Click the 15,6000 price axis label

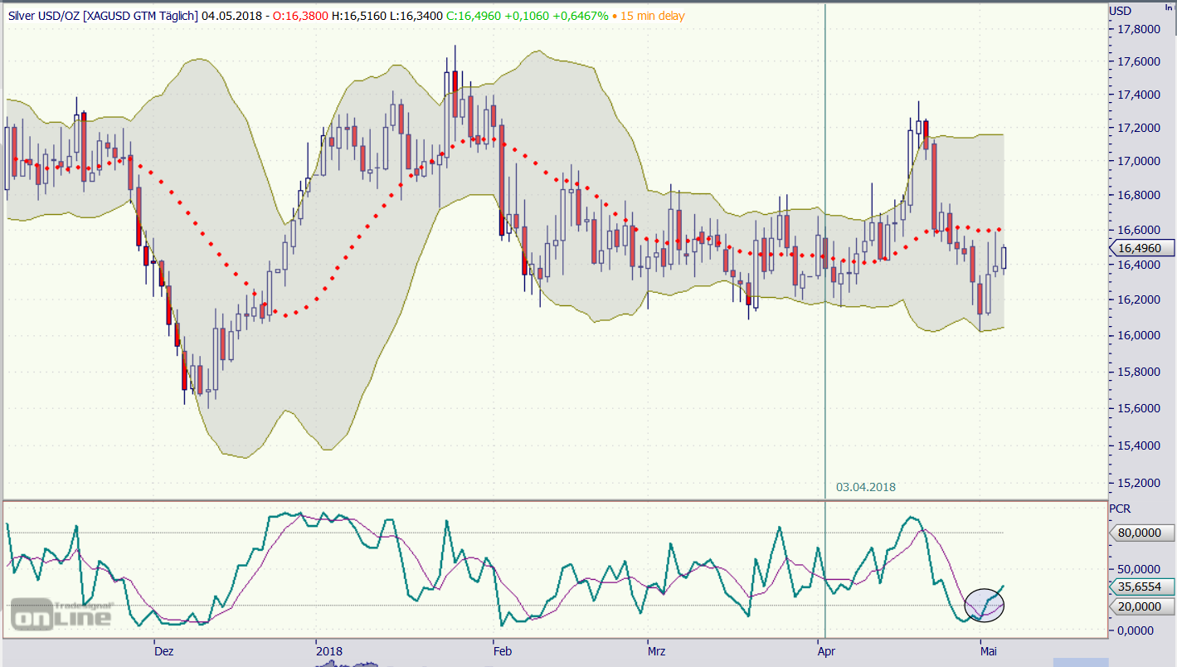tap(1138, 409)
